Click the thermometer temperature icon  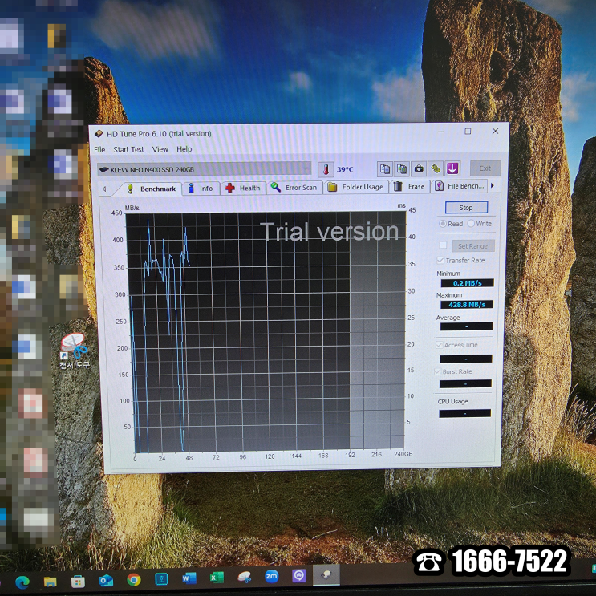point(326,169)
